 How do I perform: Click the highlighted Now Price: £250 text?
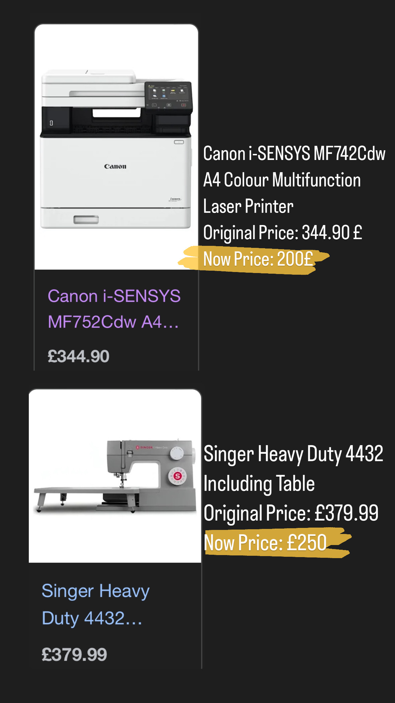265,542
